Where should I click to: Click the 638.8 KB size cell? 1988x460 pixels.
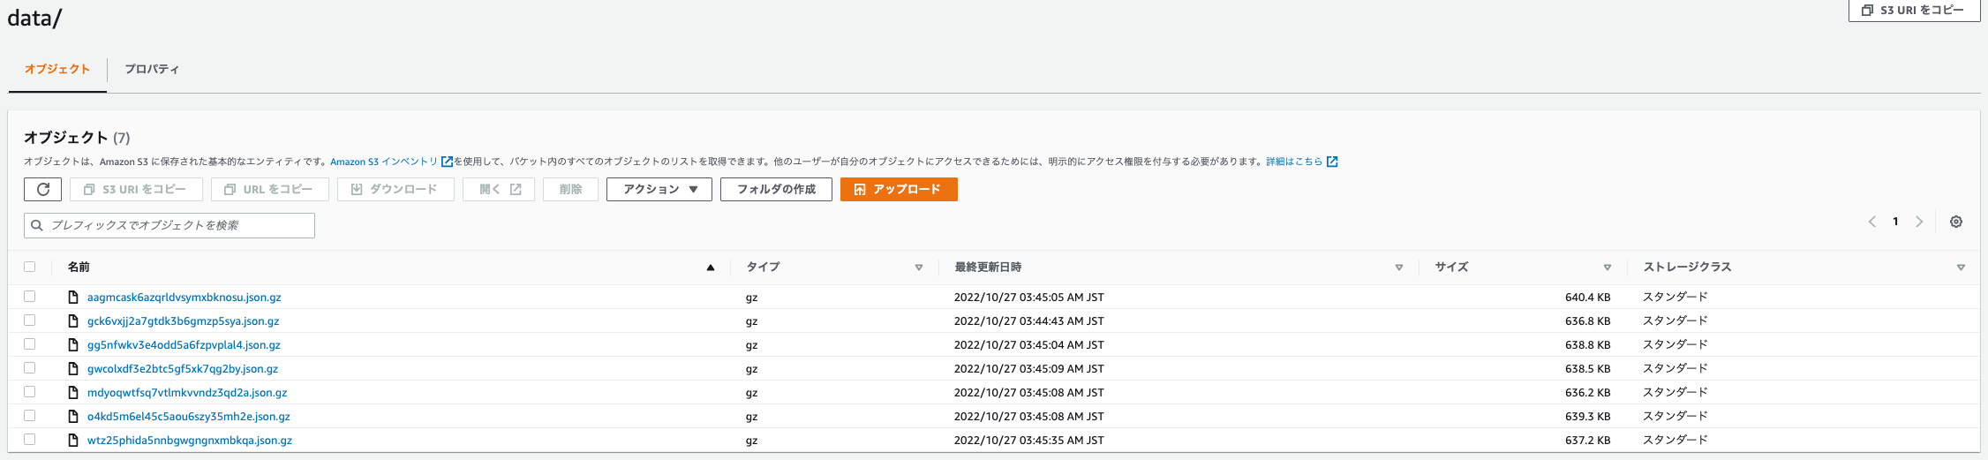(1587, 345)
